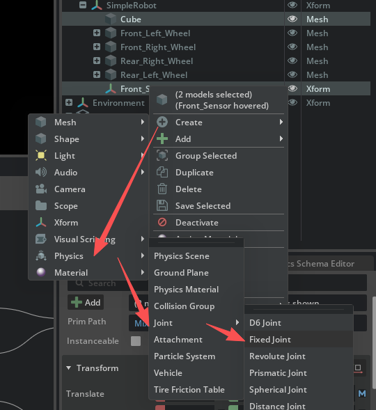The height and width of the screenshot is (410, 376).
Task: Collapse the SimpleRobot tree node
Action: 83,5
